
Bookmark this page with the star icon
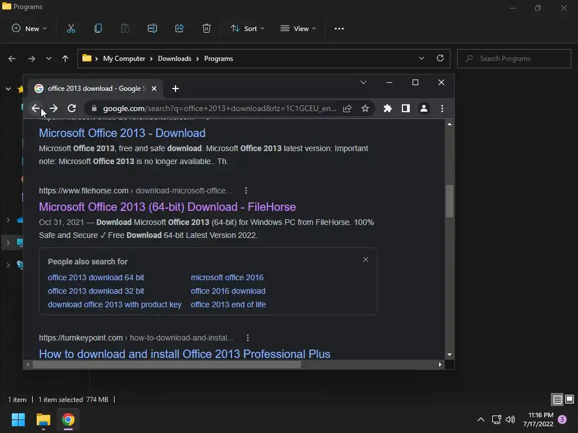[365, 108]
